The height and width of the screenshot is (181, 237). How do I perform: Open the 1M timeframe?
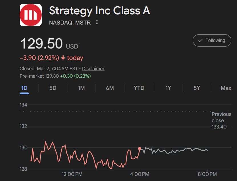click(x=81, y=88)
